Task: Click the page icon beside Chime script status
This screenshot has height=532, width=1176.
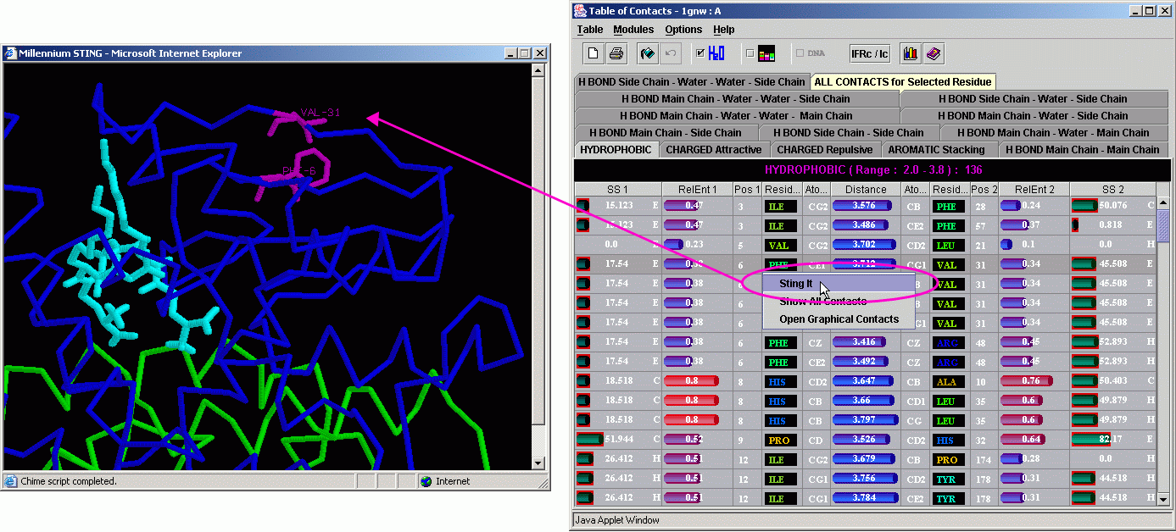Action: click(10, 481)
